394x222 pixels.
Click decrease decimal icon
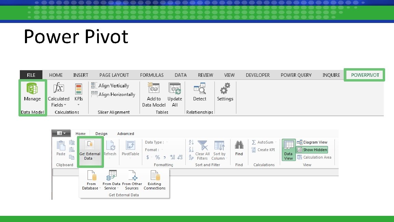click(x=180, y=157)
